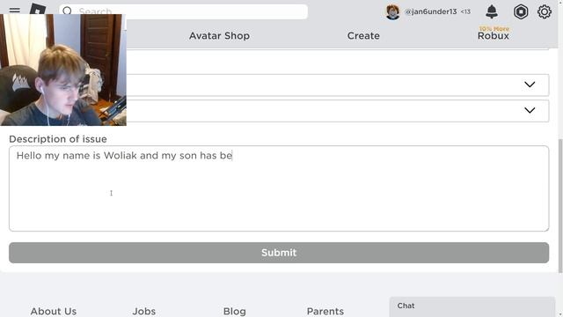Expand the second dropdown chevron above the description
The width and height of the screenshot is (563, 317).
coord(530,110)
